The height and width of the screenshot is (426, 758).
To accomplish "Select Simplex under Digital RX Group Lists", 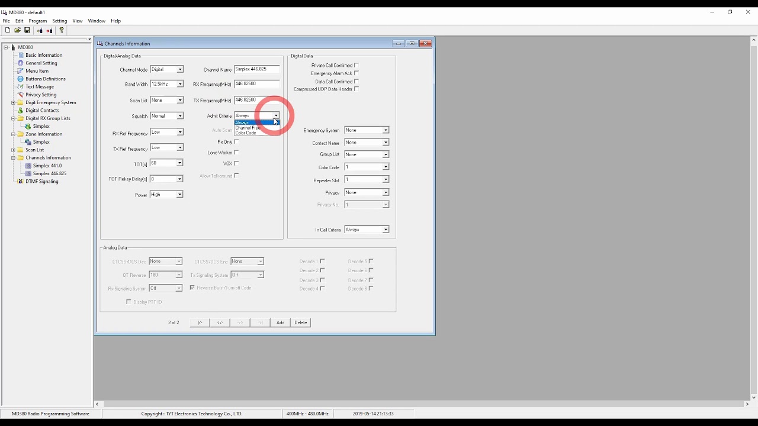I will [x=41, y=126].
